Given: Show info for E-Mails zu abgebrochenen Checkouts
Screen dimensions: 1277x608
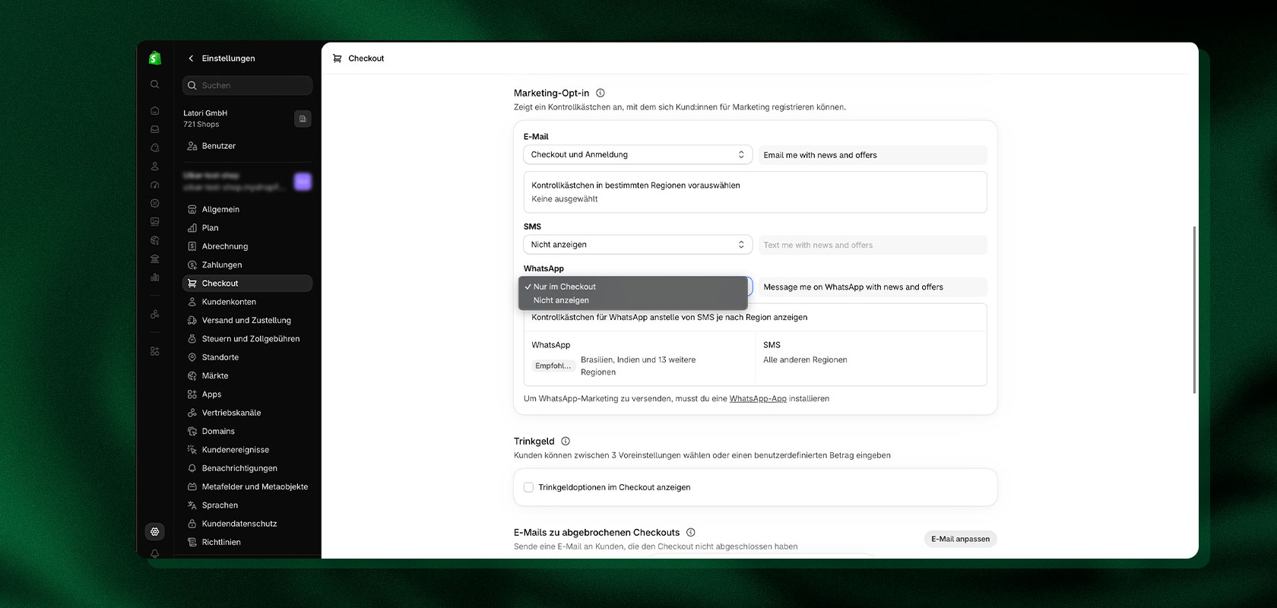Looking at the screenshot, I should click(x=691, y=532).
